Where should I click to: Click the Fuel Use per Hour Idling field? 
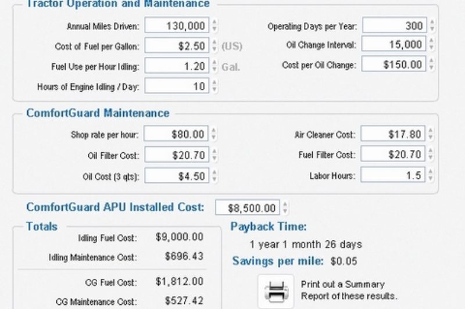[177, 66]
